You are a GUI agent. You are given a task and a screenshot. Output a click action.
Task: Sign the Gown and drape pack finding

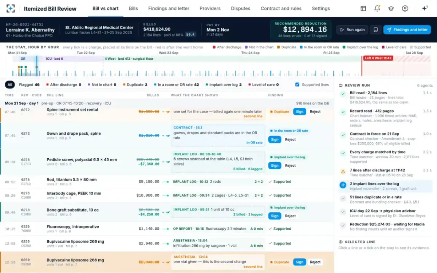coord(275,139)
